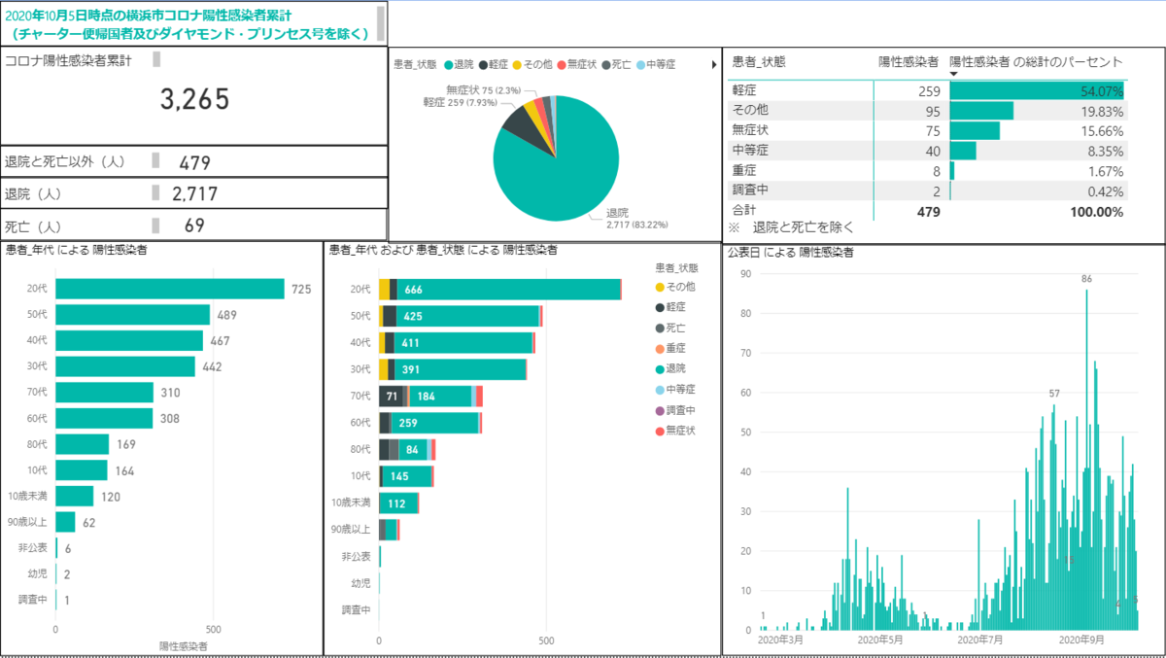Click the 20代 bar showing 725
Screen dimensions: 1166x658
point(170,289)
